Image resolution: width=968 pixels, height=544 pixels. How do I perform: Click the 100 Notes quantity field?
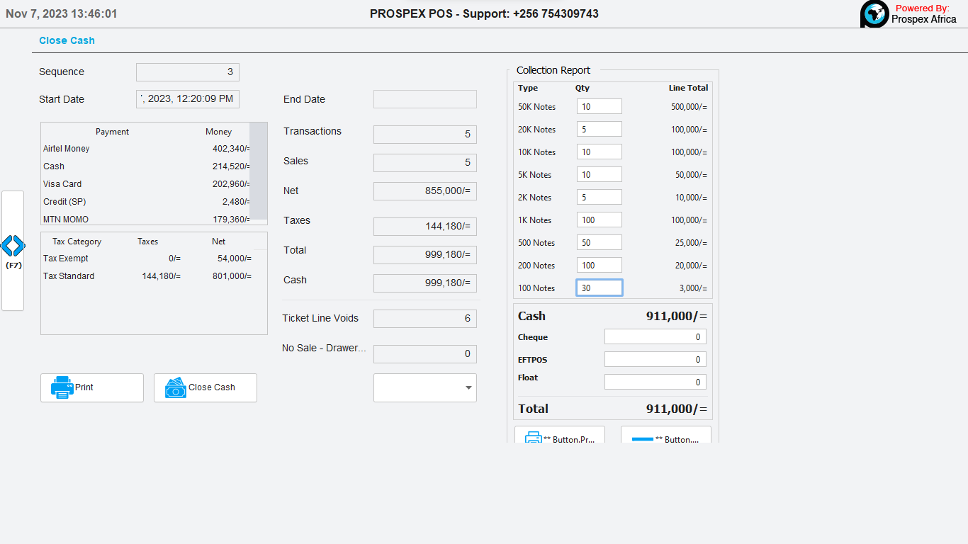pos(599,288)
